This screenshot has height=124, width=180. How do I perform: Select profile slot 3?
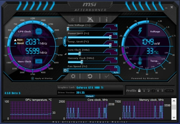(x=153, y=91)
